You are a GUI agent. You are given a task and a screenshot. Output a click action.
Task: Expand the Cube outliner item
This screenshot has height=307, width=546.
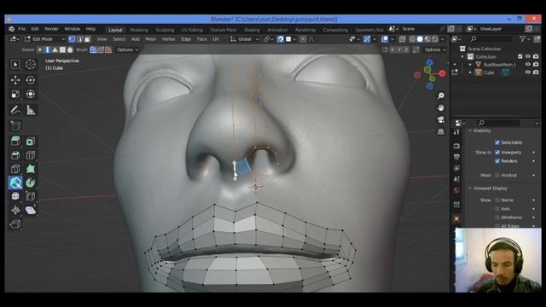[470, 72]
